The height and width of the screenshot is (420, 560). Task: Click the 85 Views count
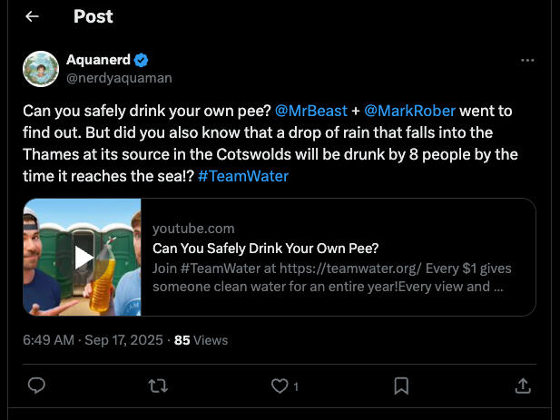pyautogui.click(x=201, y=340)
